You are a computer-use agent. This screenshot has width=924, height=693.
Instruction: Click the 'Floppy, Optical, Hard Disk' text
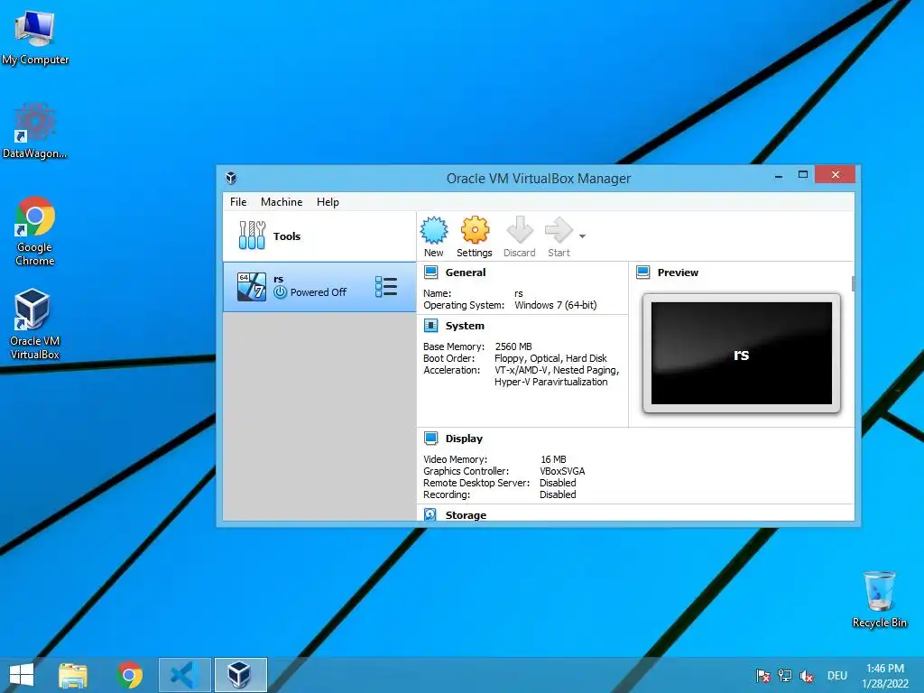[x=550, y=358]
